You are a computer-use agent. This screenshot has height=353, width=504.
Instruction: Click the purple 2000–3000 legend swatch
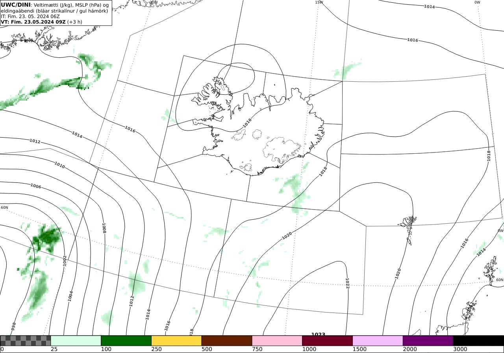428,340
